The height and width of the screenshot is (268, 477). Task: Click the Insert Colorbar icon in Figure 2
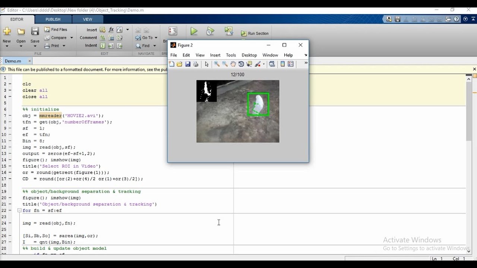point(283,64)
